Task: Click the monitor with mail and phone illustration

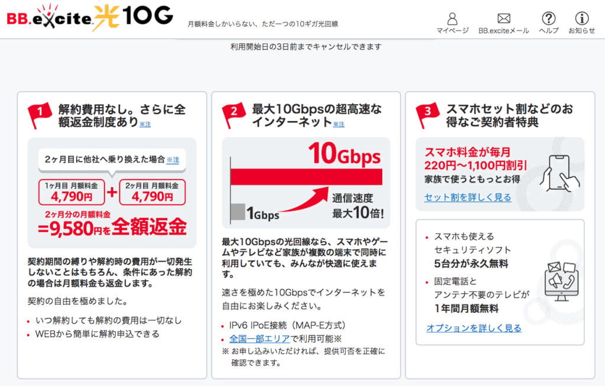Action: pos(561,281)
